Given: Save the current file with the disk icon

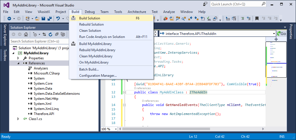Looking at the screenshot, I should 43,19.
